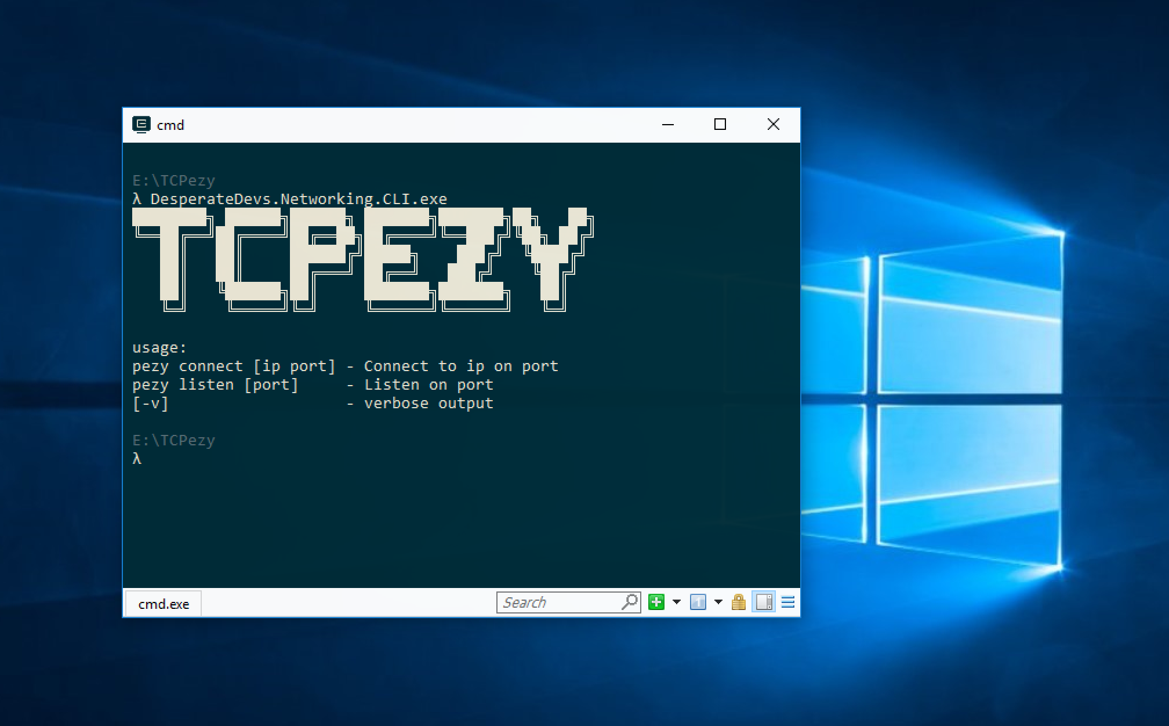Open the hamburger menu icon at bottom right
This screenshot has width=1169, height=726.
tap(787, 602)
